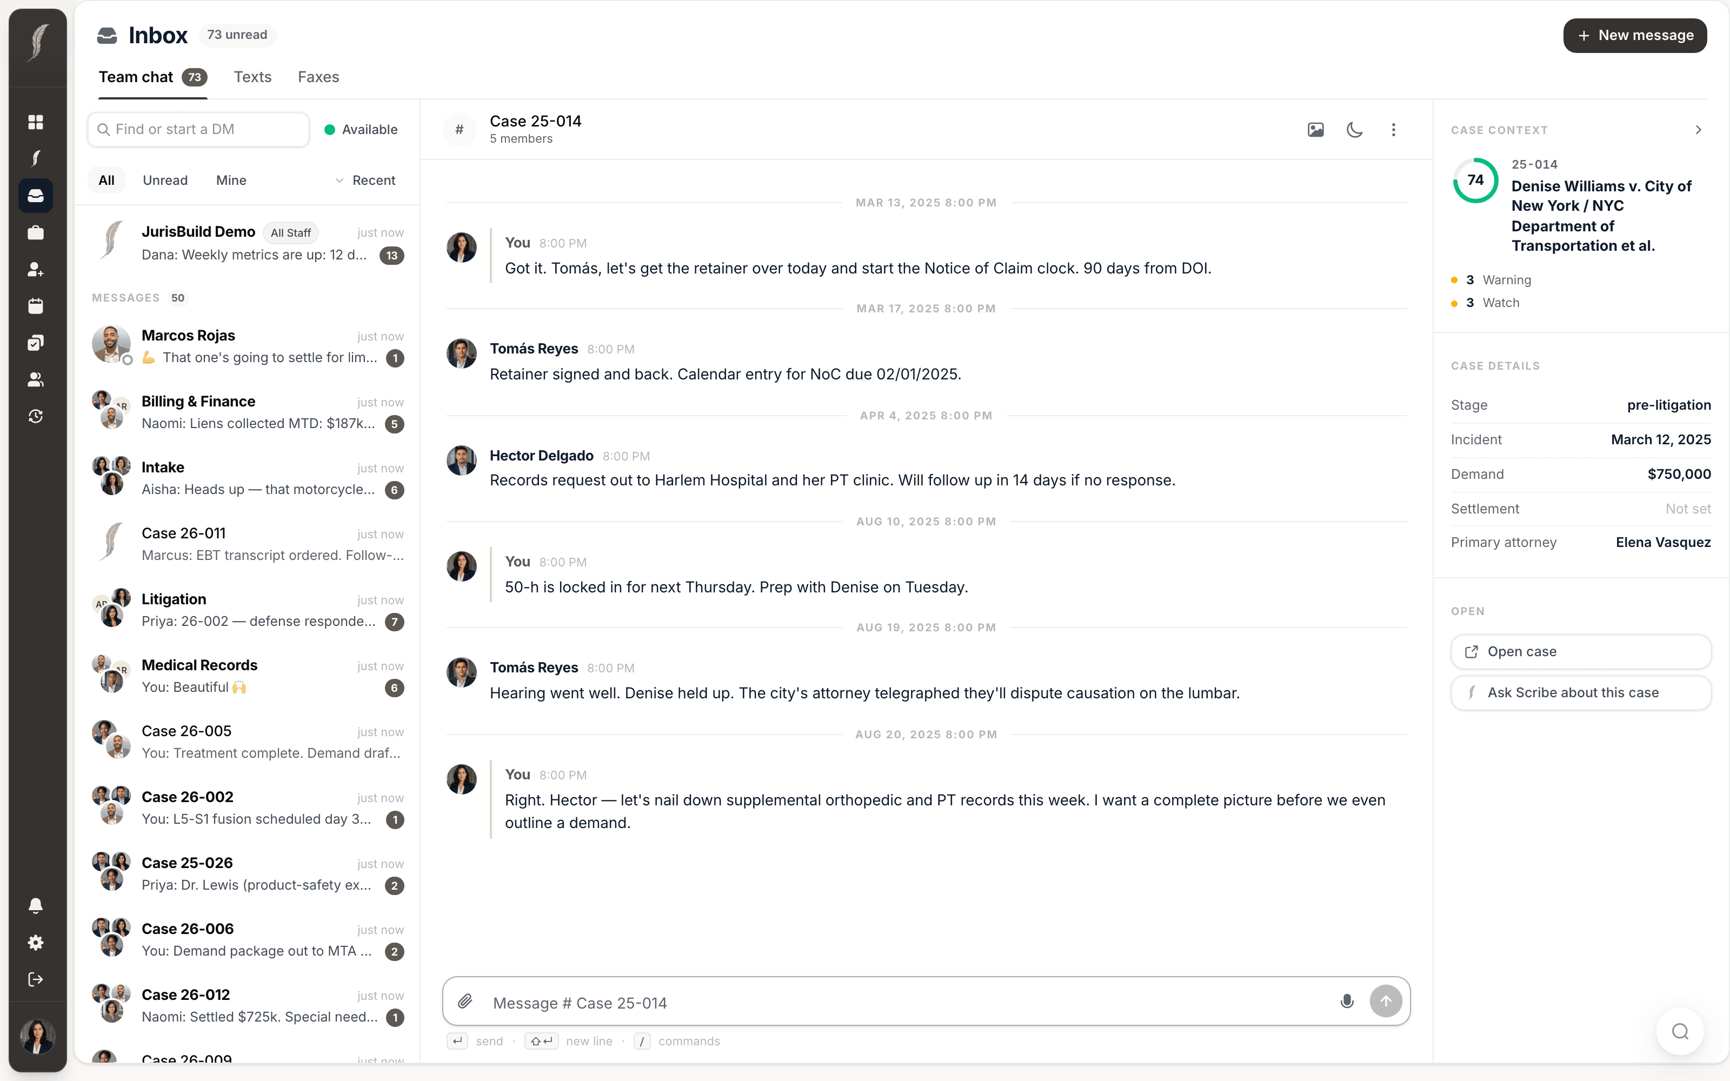The image size is (1730, 1081).
Task: Open the add-person intake icon in sidebar
Action: tap(36, 270)
